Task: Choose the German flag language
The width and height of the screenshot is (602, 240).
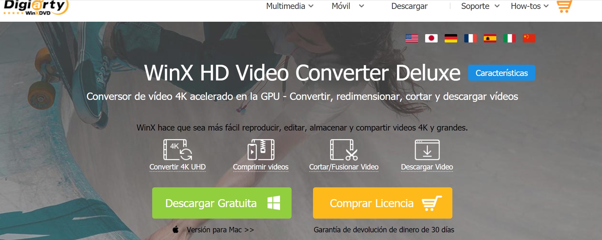Action: point(451,38)
